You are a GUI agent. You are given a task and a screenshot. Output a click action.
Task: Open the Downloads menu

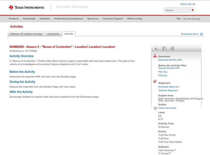click(29, 19)
